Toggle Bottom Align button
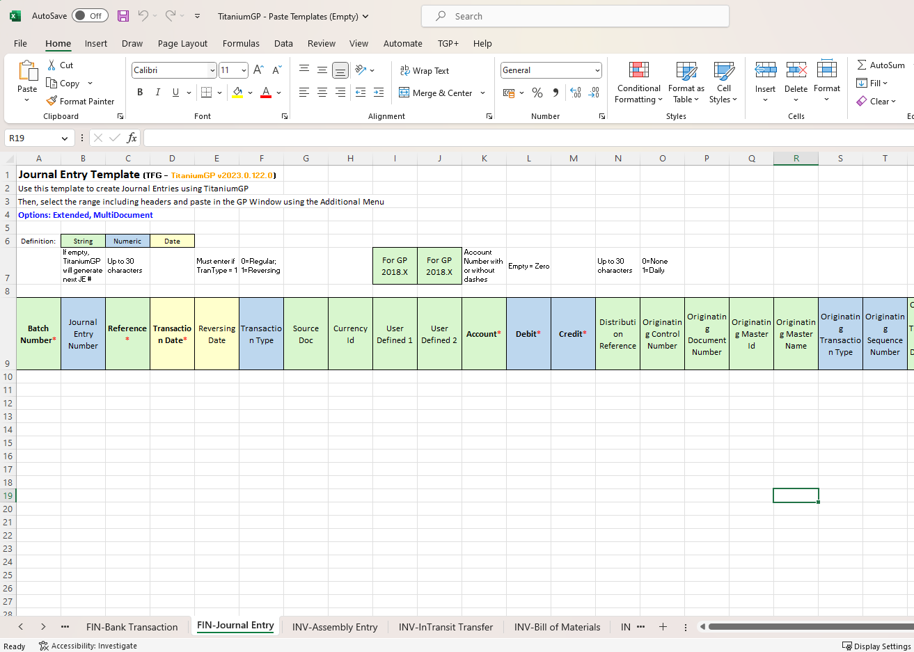The width and height of the screenshot is (914, 652). point(340,70)
